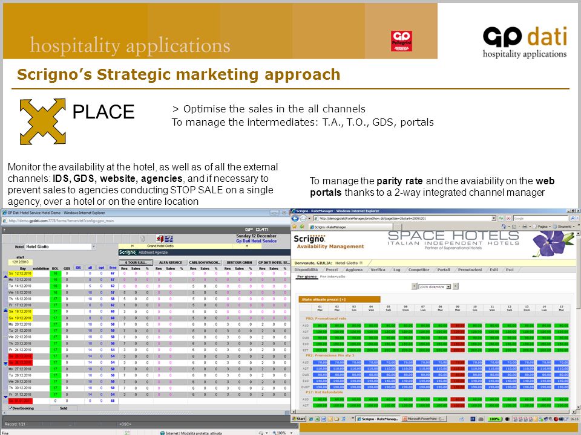Click the Home icon in RateManager command bar
The width and height of the screenshot is (581, 435).
click(x=504, y=227)
